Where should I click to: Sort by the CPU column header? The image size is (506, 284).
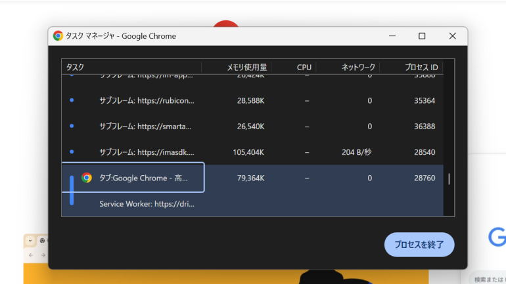pyautogui.click(x=294, y=67)
